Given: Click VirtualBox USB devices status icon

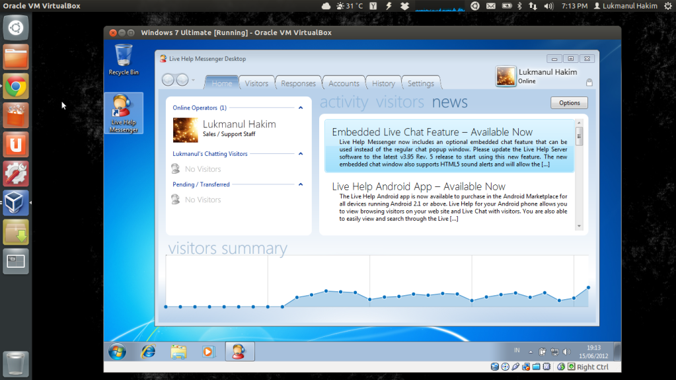Looking at the screenshot, I should pos(515,367).
